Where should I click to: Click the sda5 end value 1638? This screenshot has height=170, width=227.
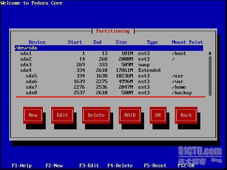coord(102,76)
